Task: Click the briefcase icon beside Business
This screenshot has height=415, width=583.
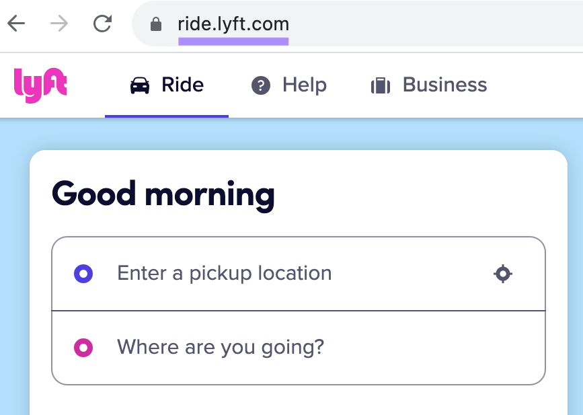Action: coord(380,85)
